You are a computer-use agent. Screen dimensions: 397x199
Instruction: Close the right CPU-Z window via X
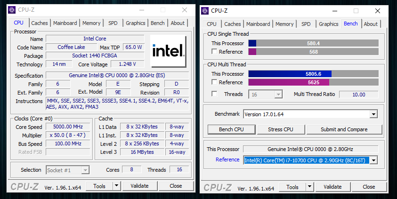tap(378, 11)
